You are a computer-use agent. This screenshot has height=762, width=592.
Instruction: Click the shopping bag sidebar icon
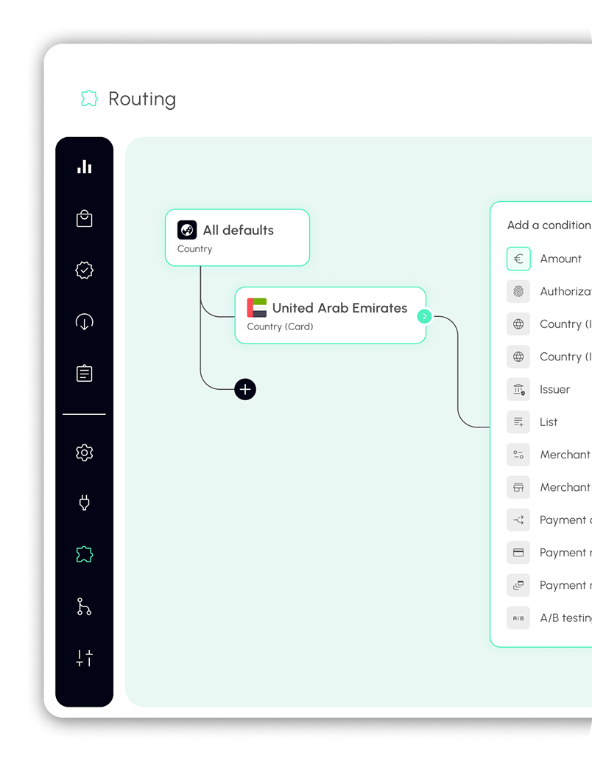click(85, 219)
